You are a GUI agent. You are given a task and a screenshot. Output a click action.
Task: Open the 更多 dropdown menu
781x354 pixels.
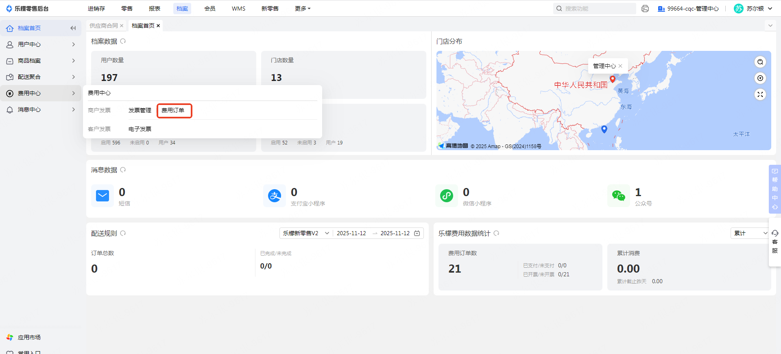tap(302, 9)
